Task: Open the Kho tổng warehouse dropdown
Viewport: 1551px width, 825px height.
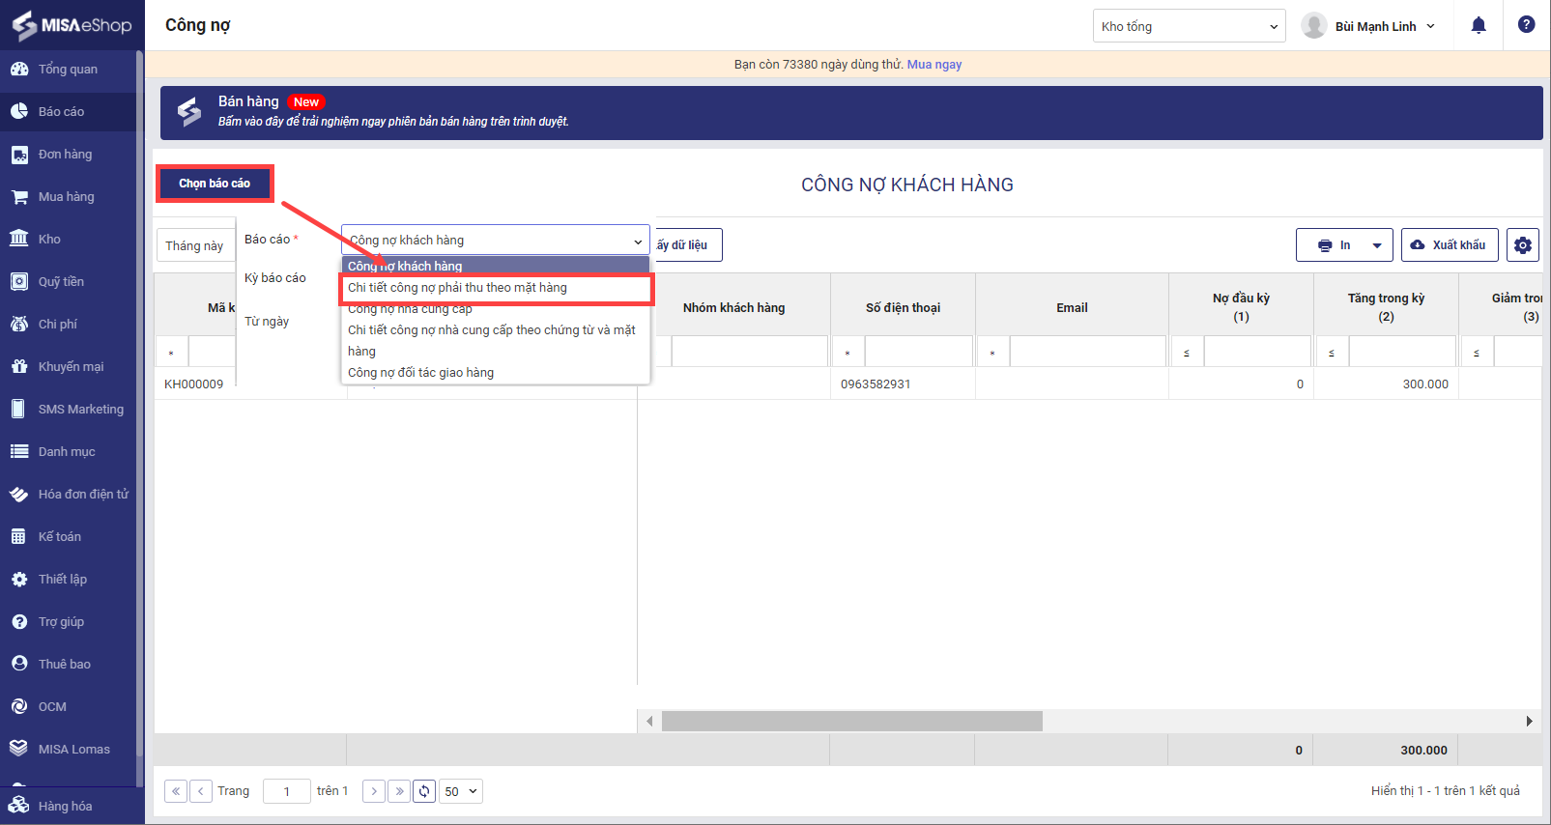Action: pyautogui.click(x=1190, y=26)
